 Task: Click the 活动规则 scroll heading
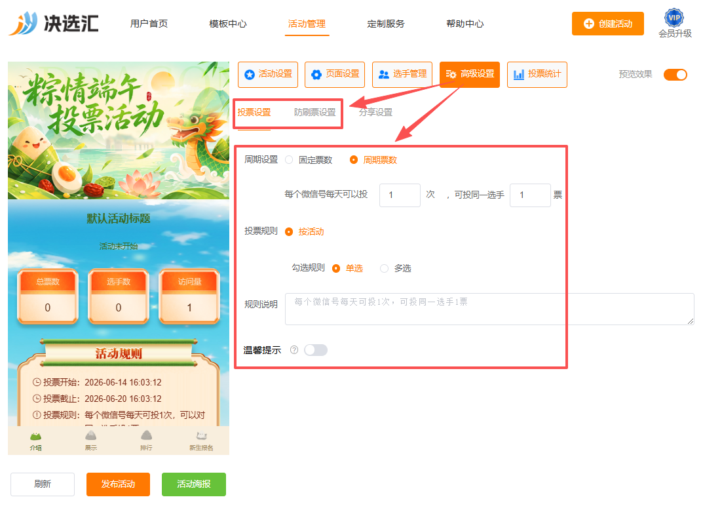pos(119,353)
